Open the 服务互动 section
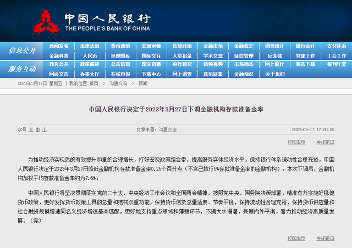 pos(22,69)
